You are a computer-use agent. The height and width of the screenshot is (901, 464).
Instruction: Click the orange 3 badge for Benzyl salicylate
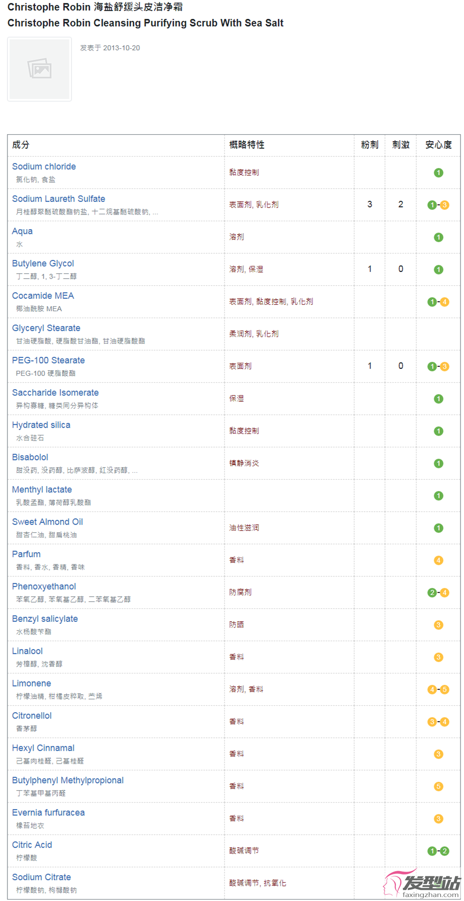pyautogui.click(x=438, y=625)
